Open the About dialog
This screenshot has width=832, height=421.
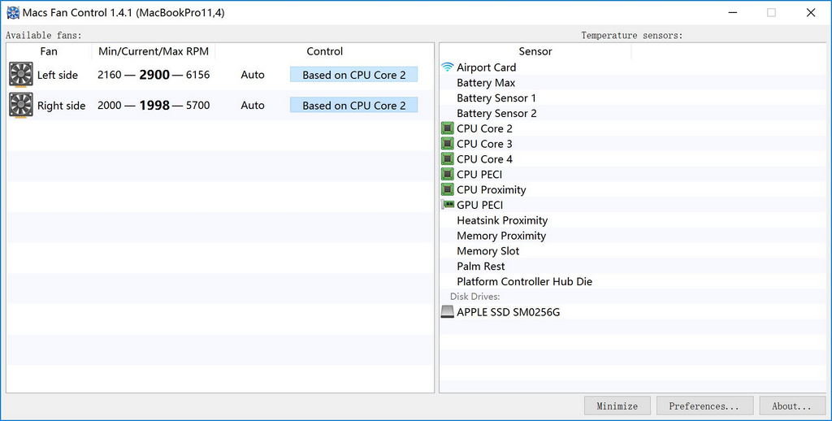(x=791, y=406)
